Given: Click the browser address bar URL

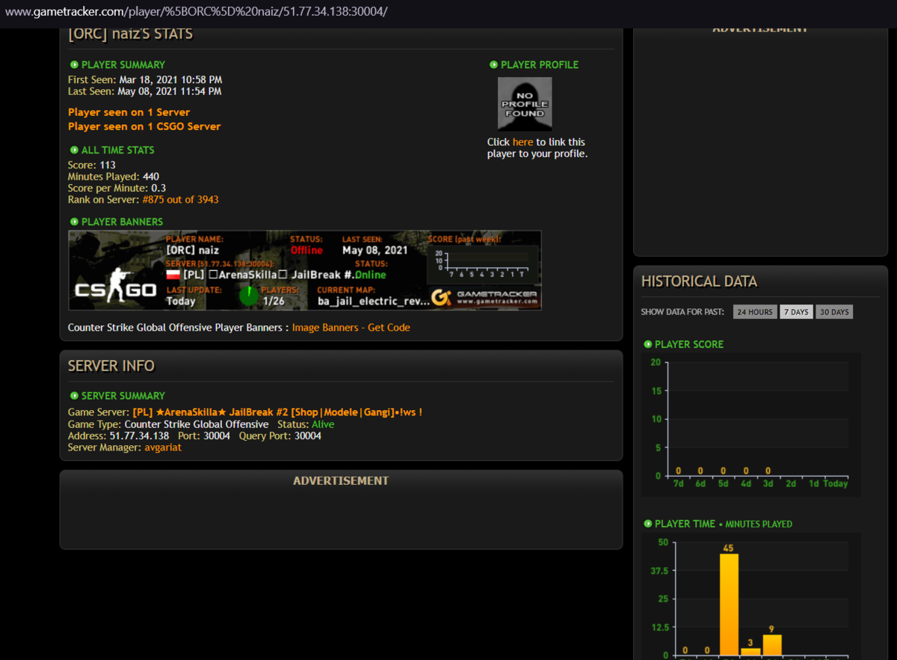Looking at the screenshot, I should click(x=196, y=12).
